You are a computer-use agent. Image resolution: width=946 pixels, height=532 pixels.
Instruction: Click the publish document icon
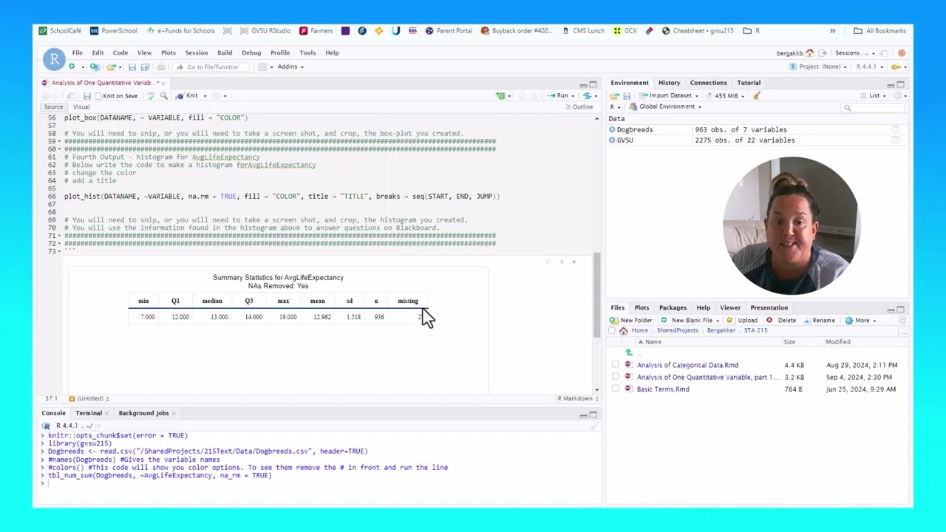tap(587, 95)
